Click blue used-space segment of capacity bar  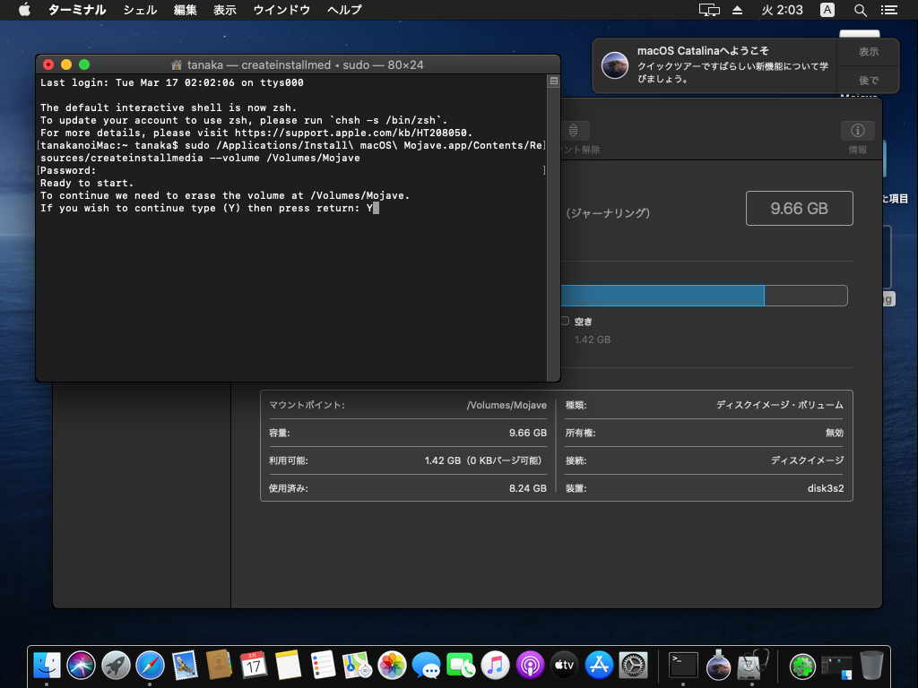[663, 296]
